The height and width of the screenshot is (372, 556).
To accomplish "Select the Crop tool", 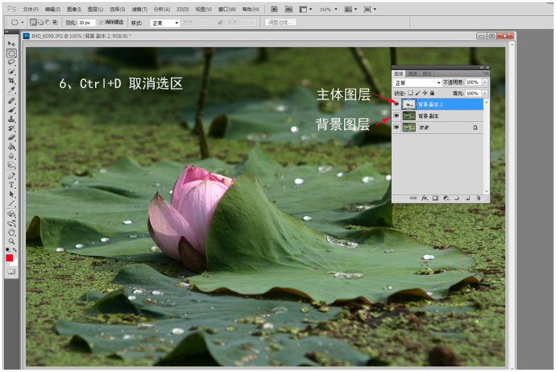I will click(x=11, y=81).
